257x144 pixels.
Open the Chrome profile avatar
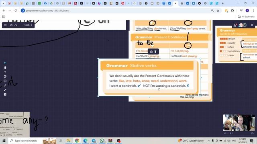pyautogui.click(x=247, y=11)
